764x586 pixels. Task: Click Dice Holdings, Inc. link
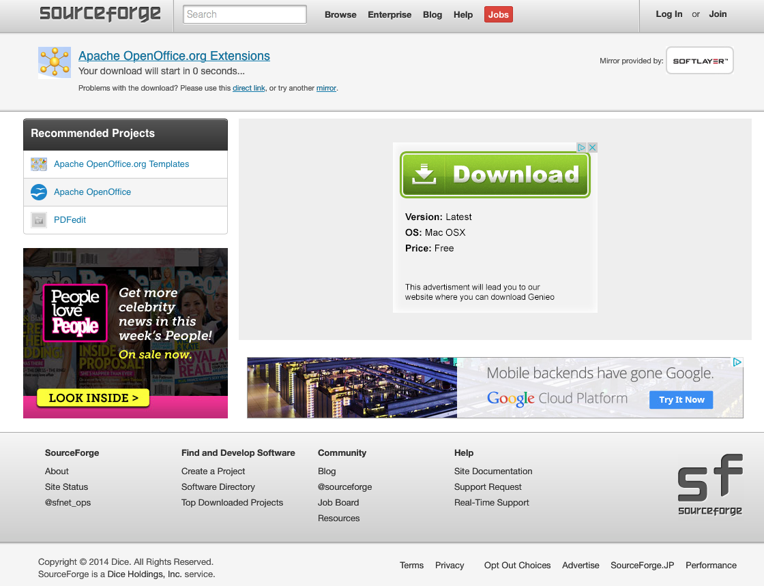145,574
